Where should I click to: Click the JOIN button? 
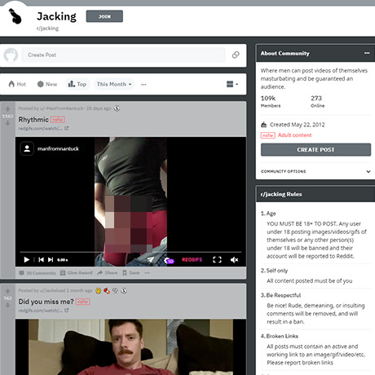click(x=104, y=16)
